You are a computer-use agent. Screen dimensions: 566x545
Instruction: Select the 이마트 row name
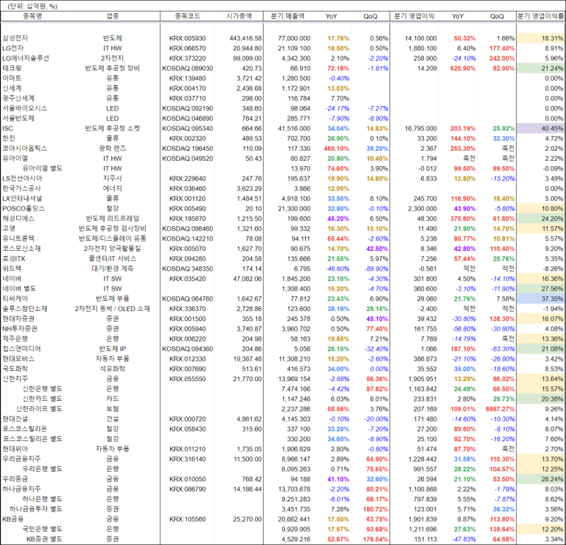[x=12, y=78]
